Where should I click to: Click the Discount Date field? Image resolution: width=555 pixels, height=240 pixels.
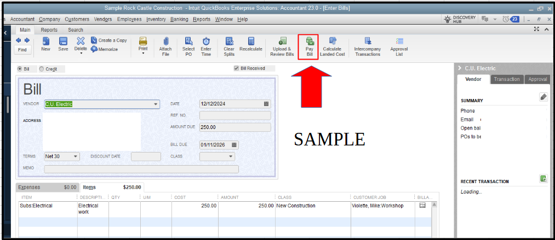coord(146,156)
